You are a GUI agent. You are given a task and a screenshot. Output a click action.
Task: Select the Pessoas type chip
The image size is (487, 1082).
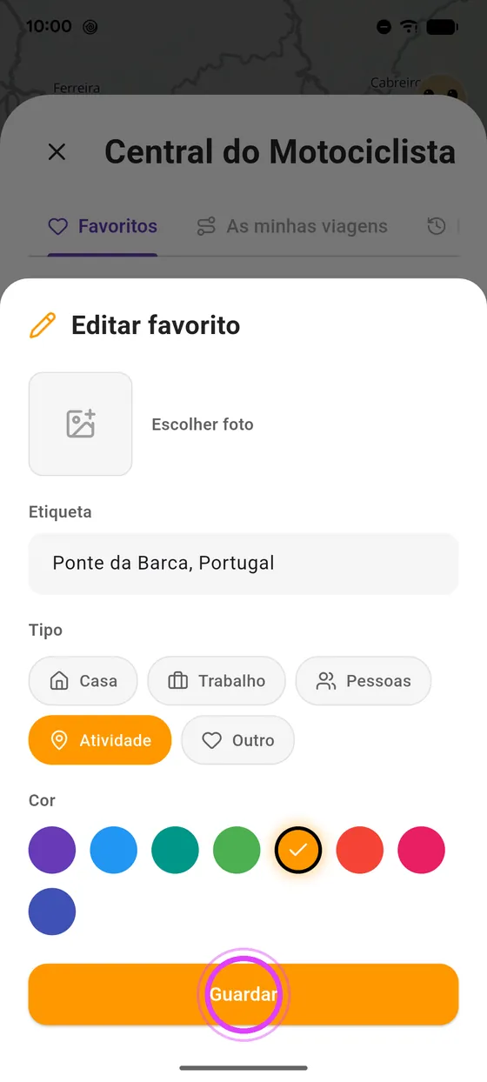(x=364, y=681)
